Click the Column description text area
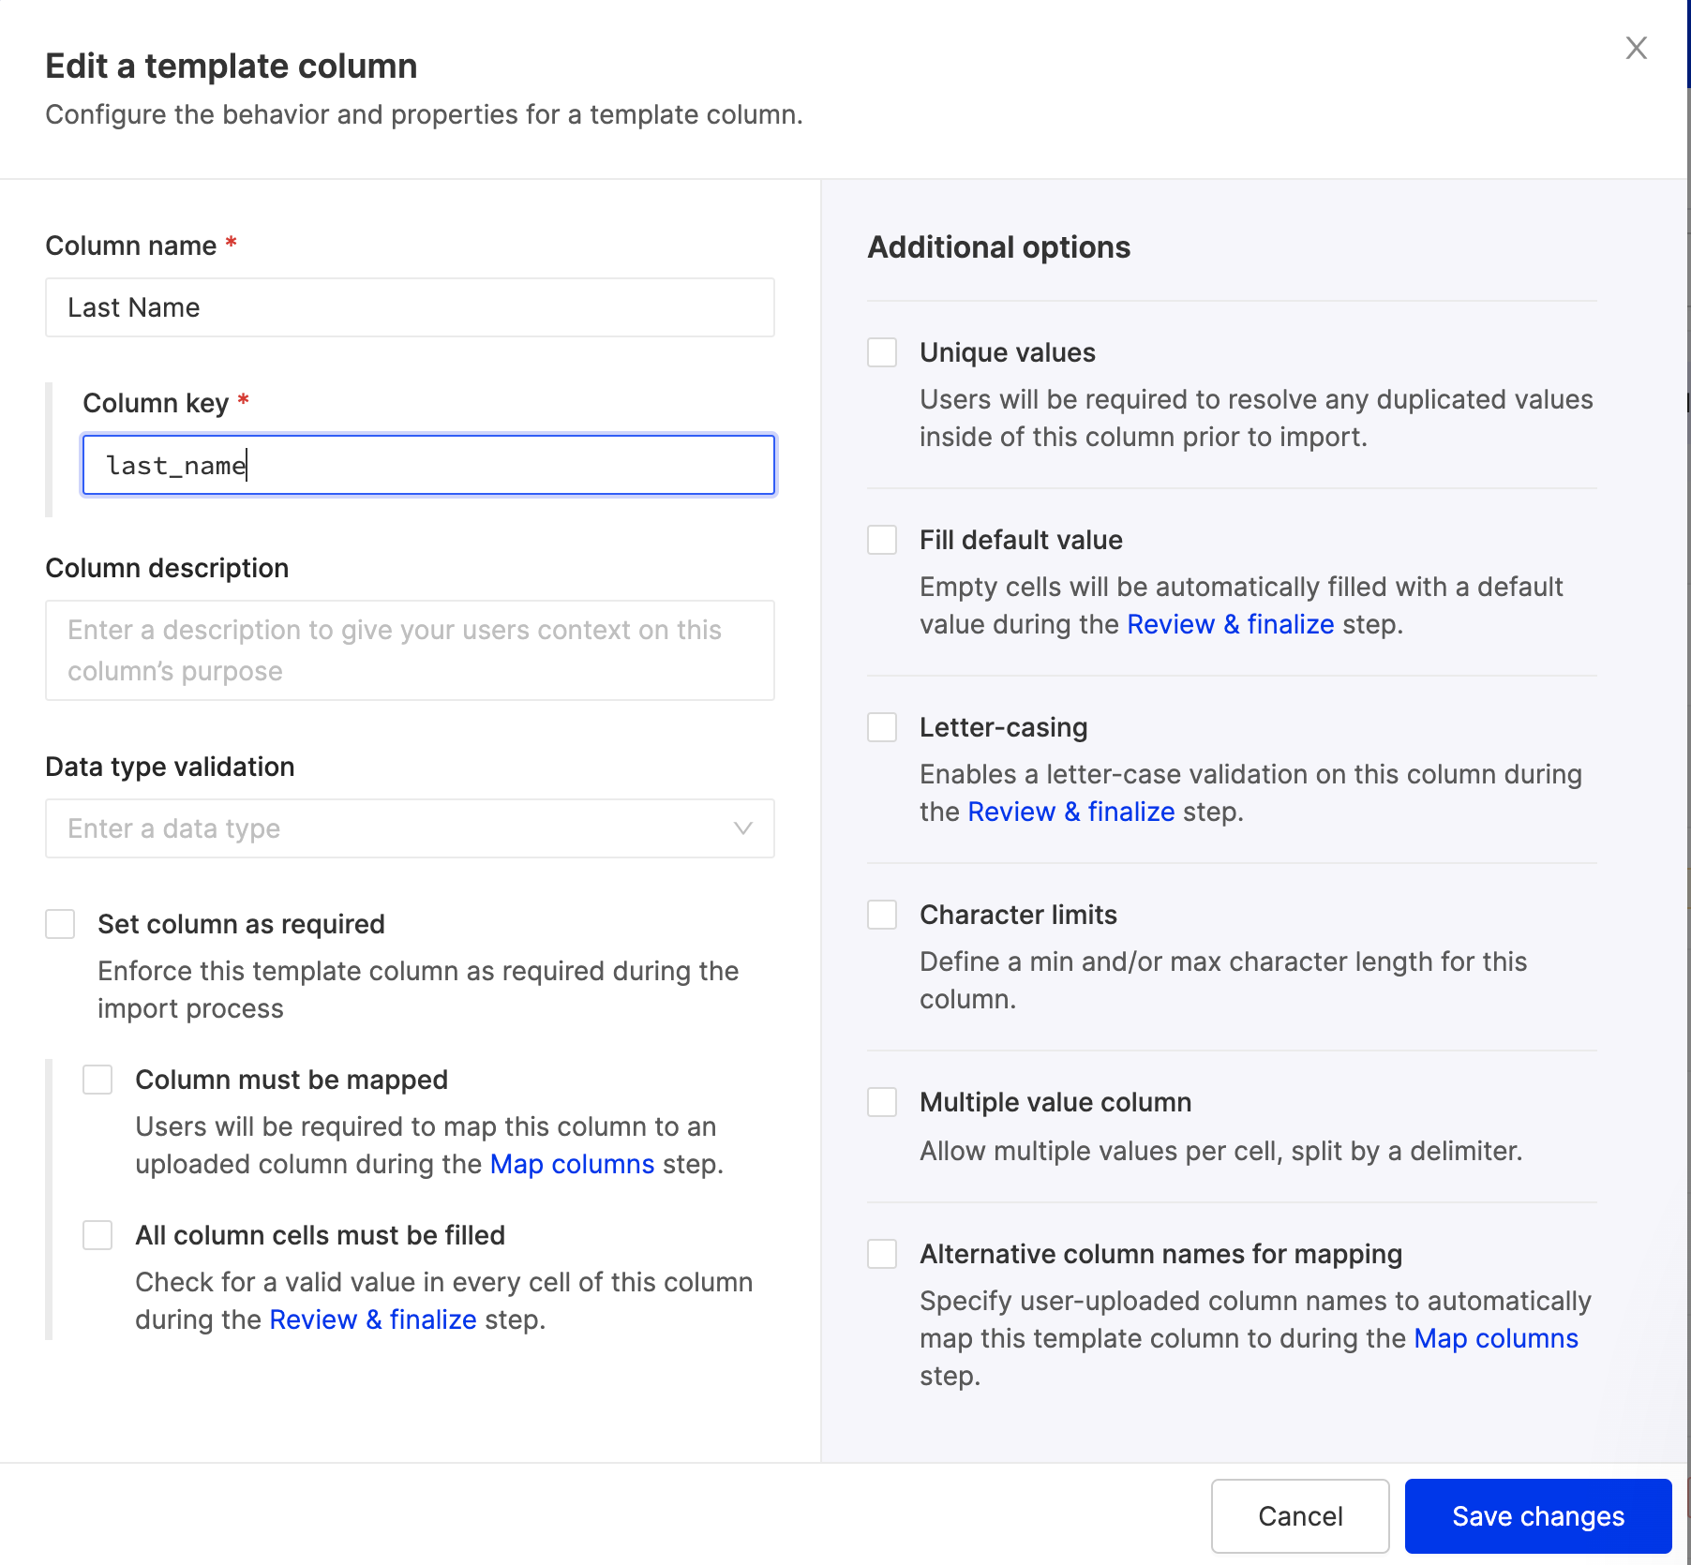Screen dimensions: 1691x1565 coord(410,650)
